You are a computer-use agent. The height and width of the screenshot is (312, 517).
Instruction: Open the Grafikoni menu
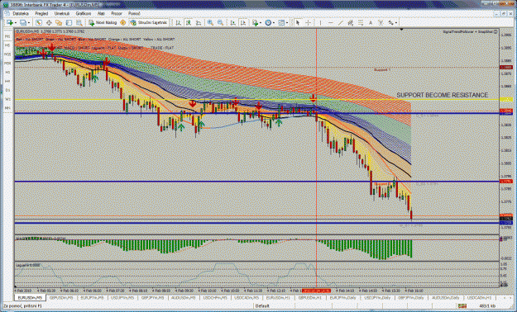point(84,14)
